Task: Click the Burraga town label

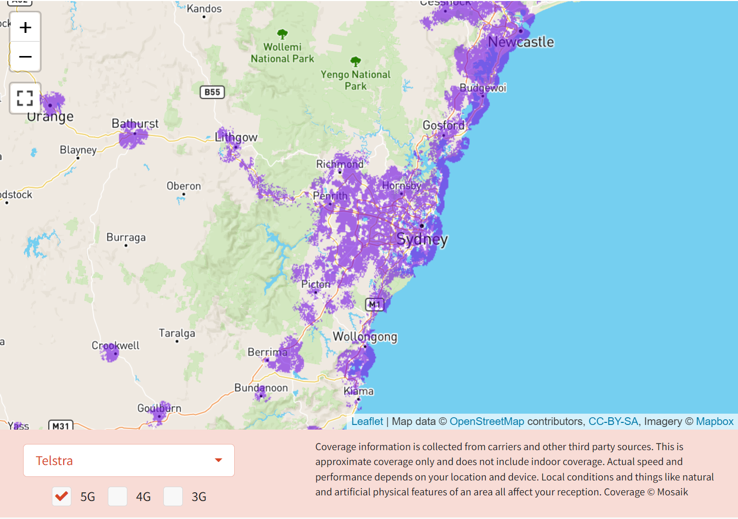Action: 126,237
